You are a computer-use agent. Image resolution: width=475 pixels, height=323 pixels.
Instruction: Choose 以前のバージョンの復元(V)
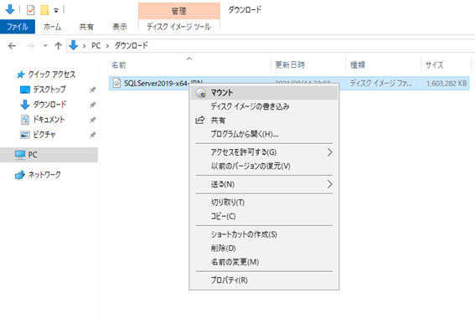(264, 166)
